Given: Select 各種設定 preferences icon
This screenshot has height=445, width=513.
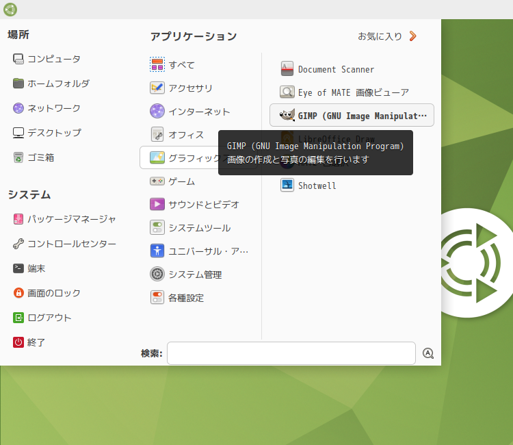Looking at the screenshot, I should click(x=157, y=297).
